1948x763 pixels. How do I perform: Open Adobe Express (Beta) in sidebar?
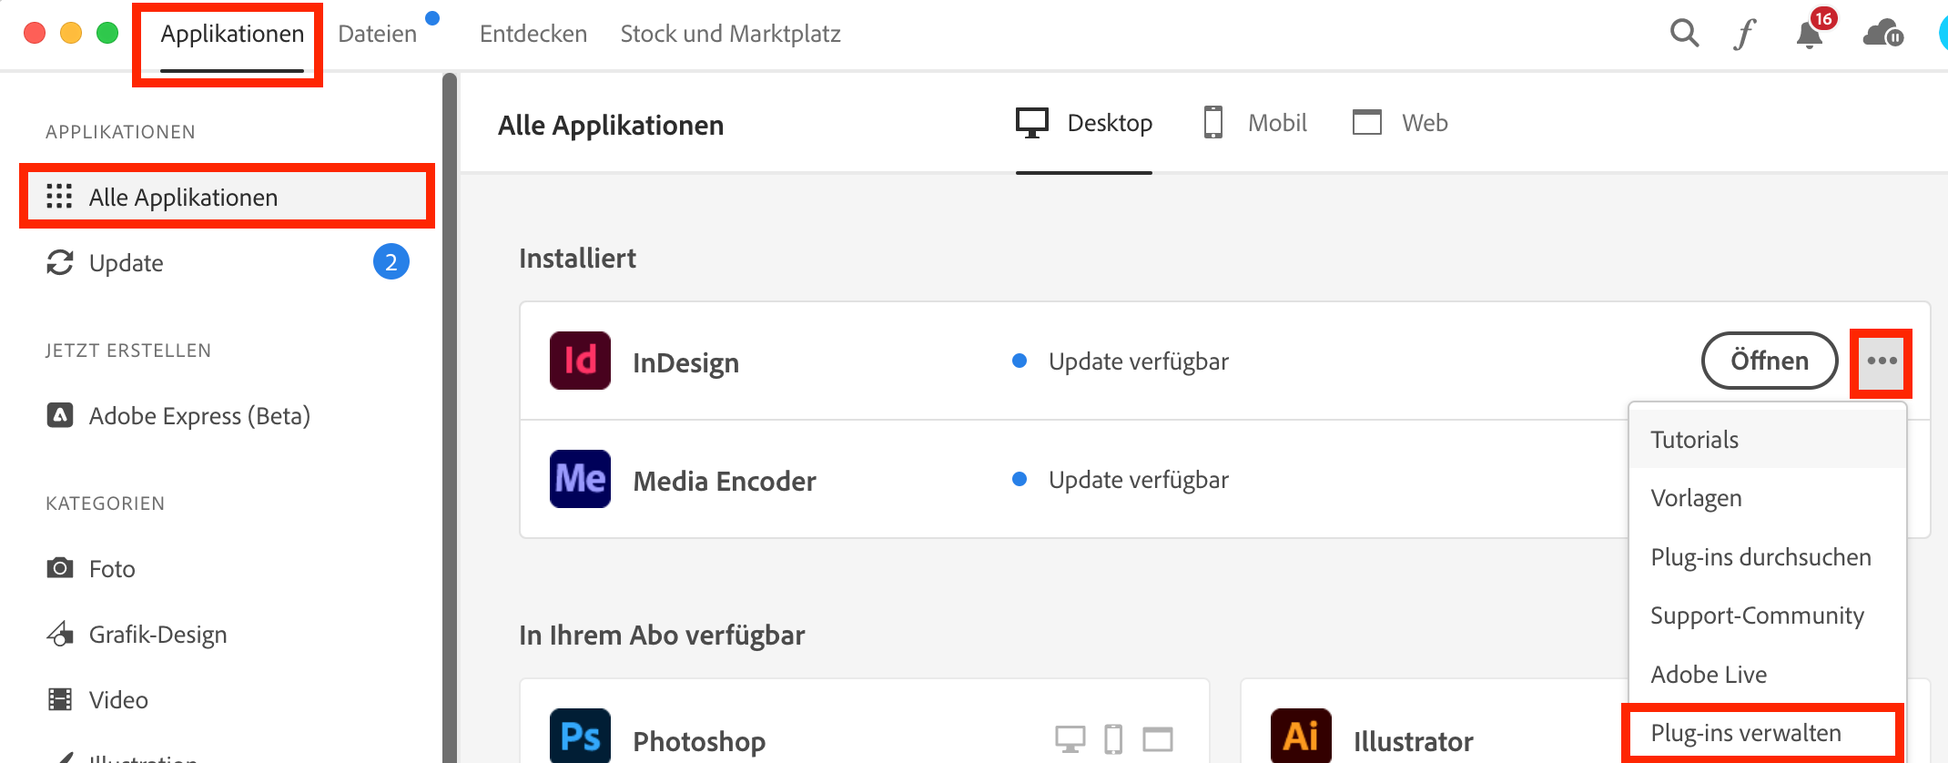[198, 416]
